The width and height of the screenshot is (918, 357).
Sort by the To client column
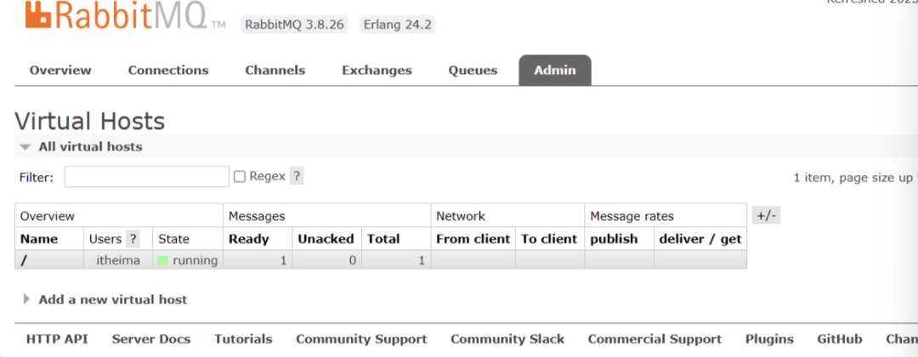pos(549,239)
